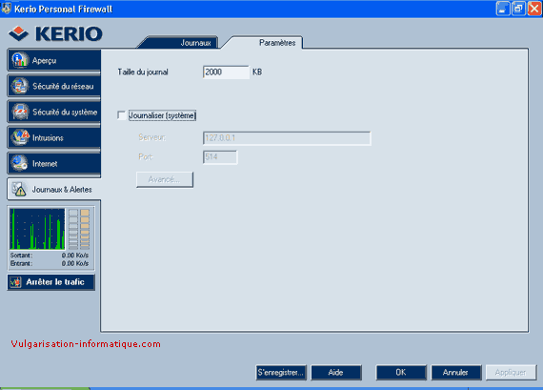Viewport: 543px width, 390px height.
Task: Open the Aperçu overview icon
Action: [20, 60]
